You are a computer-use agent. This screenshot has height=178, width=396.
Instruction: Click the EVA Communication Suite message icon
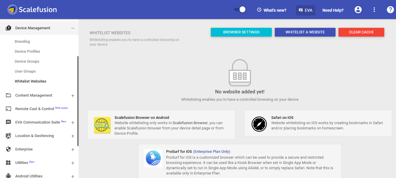click(9, 122)
